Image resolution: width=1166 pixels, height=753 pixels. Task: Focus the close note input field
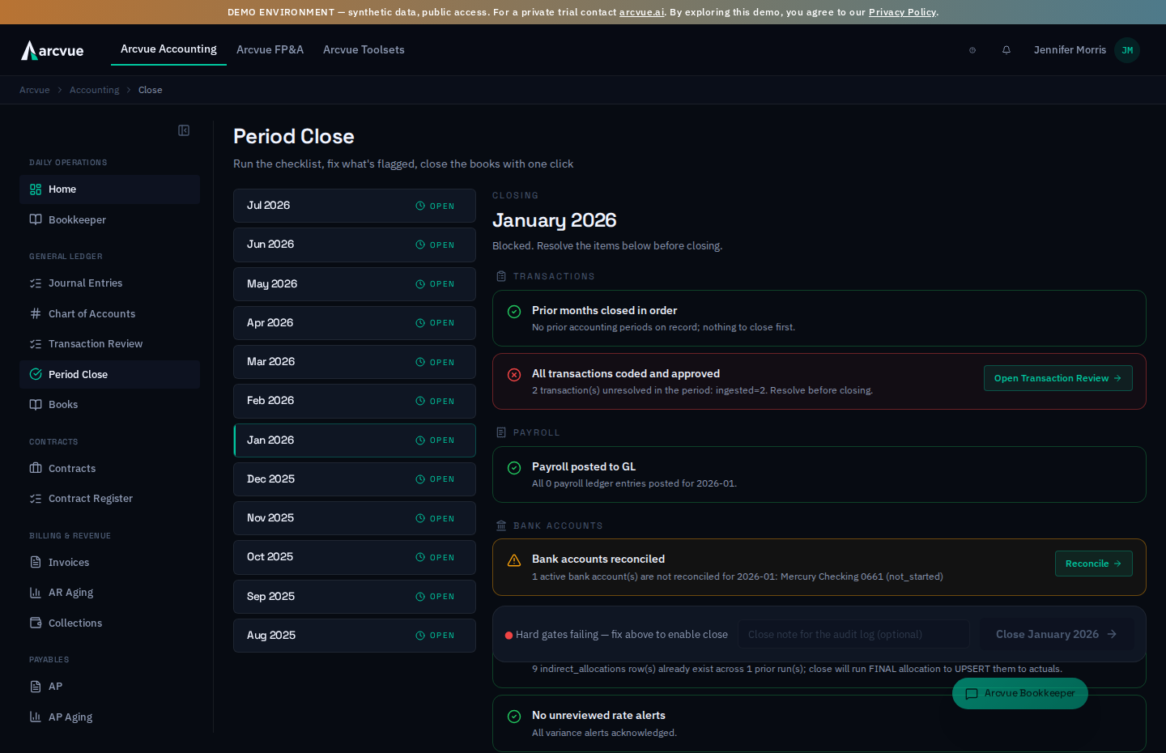coord(853,634)
